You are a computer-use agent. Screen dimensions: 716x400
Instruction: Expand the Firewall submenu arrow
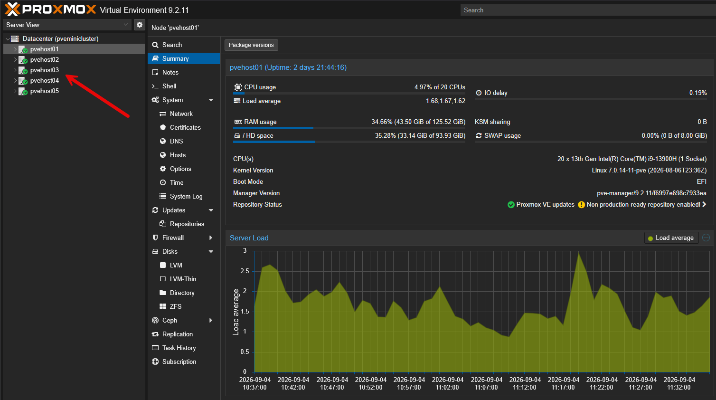pyautogui.click(x=211, y=238)
